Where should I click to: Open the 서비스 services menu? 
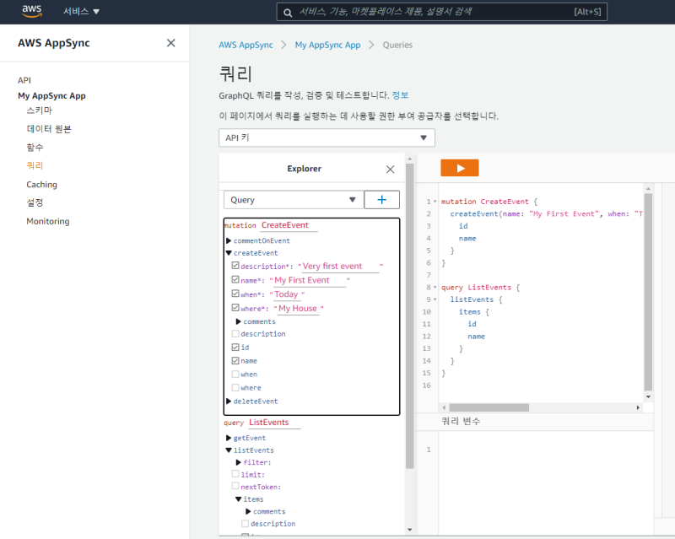[x=81, y=12]
